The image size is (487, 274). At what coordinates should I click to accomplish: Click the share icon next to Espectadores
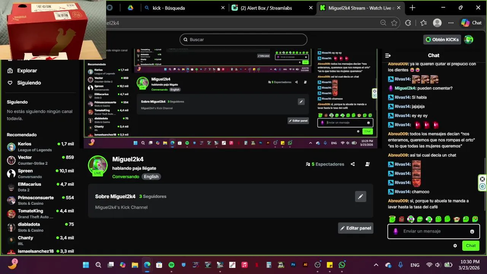[353, 164]
